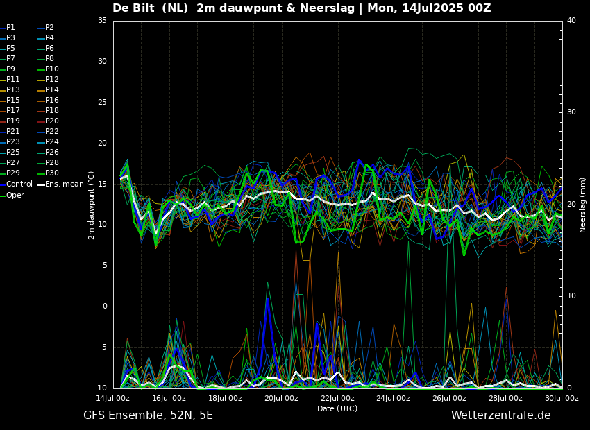Pick the P29 legend label
The width and height of the screenshot is (590, 430).
10,173
